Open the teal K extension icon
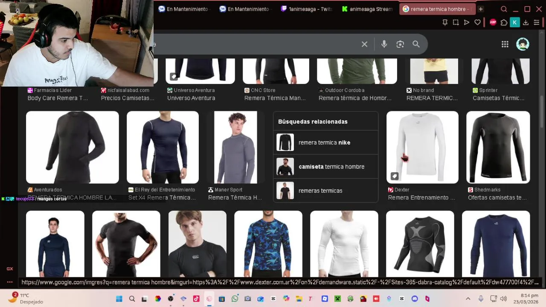This screenshot has height=307, width=546. pos(515,22)
